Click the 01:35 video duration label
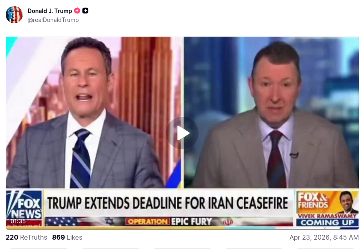The height and width of the screenshot is (249, 363). coord(18,221)
